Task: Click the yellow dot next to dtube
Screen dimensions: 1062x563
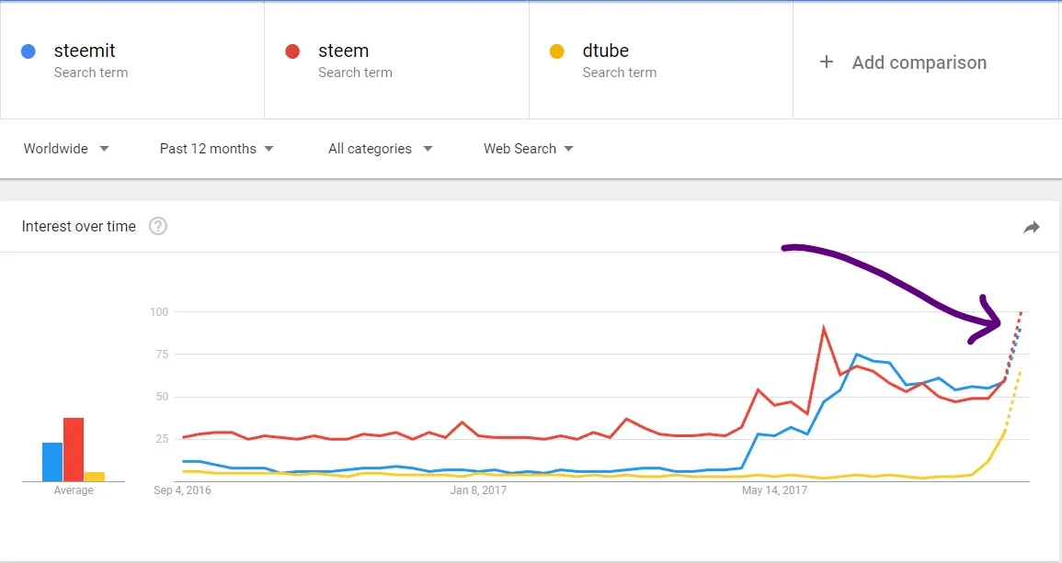Action: pos(556,51)
